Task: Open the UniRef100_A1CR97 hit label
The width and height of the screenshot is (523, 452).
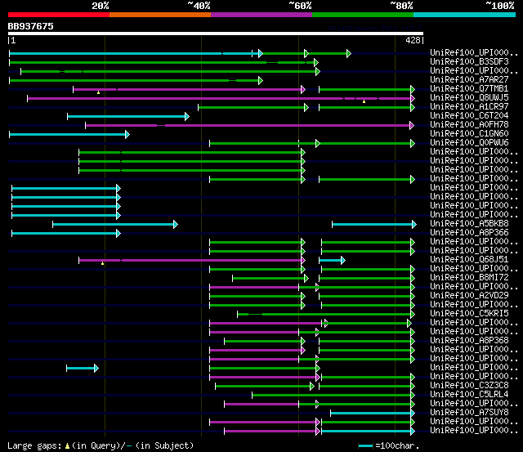Action: tap(469, 107)
